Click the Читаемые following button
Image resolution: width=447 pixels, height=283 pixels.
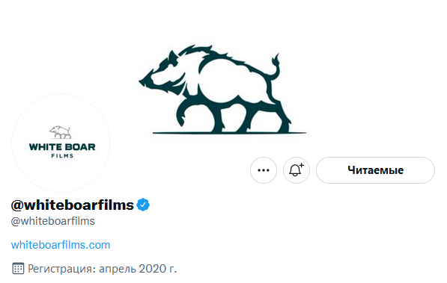375,170
